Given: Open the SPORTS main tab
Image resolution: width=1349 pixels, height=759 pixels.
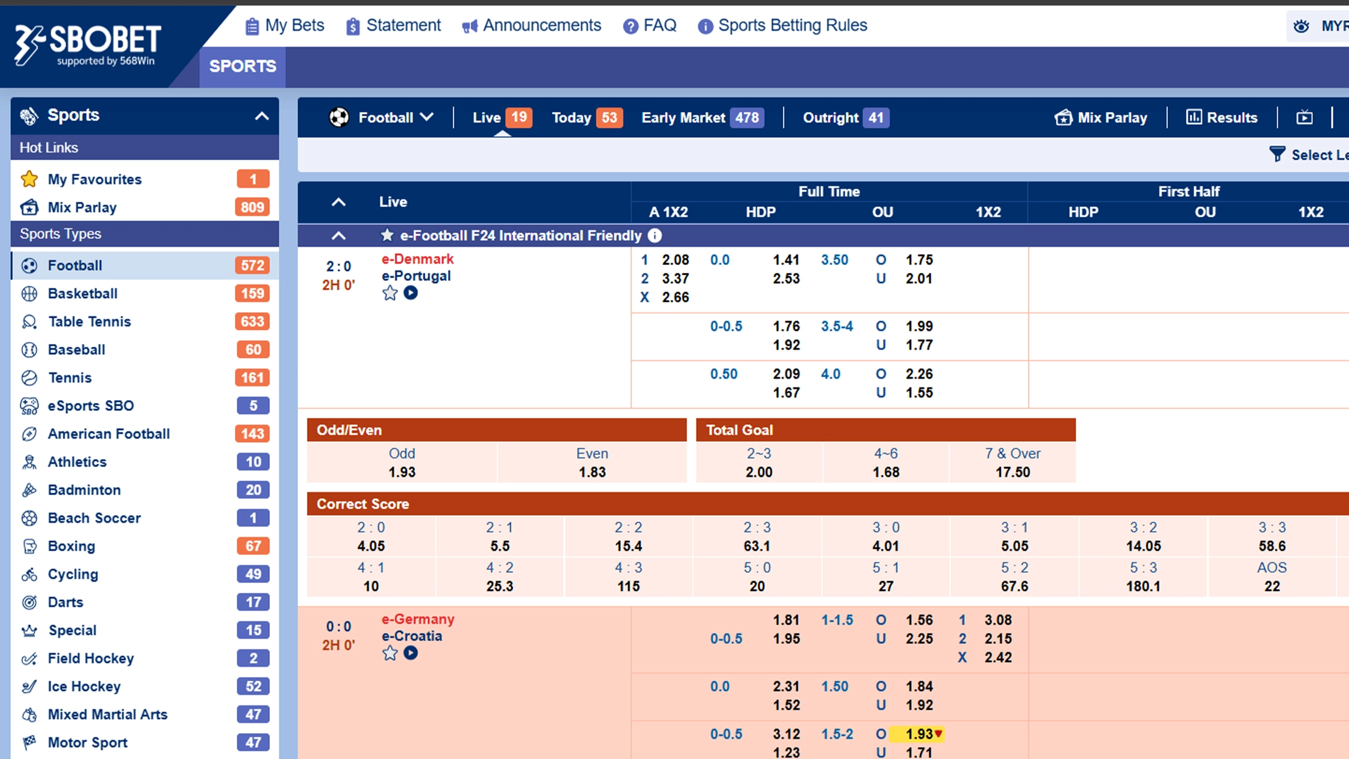Looking at the screenshot, I should pos(243,66).
